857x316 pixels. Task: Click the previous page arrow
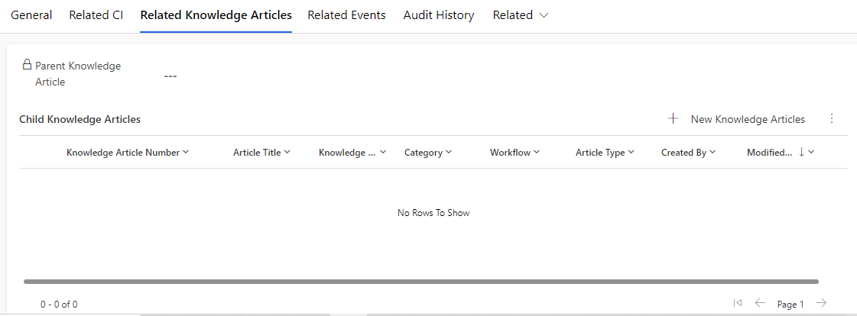click(x=760, y=303)
